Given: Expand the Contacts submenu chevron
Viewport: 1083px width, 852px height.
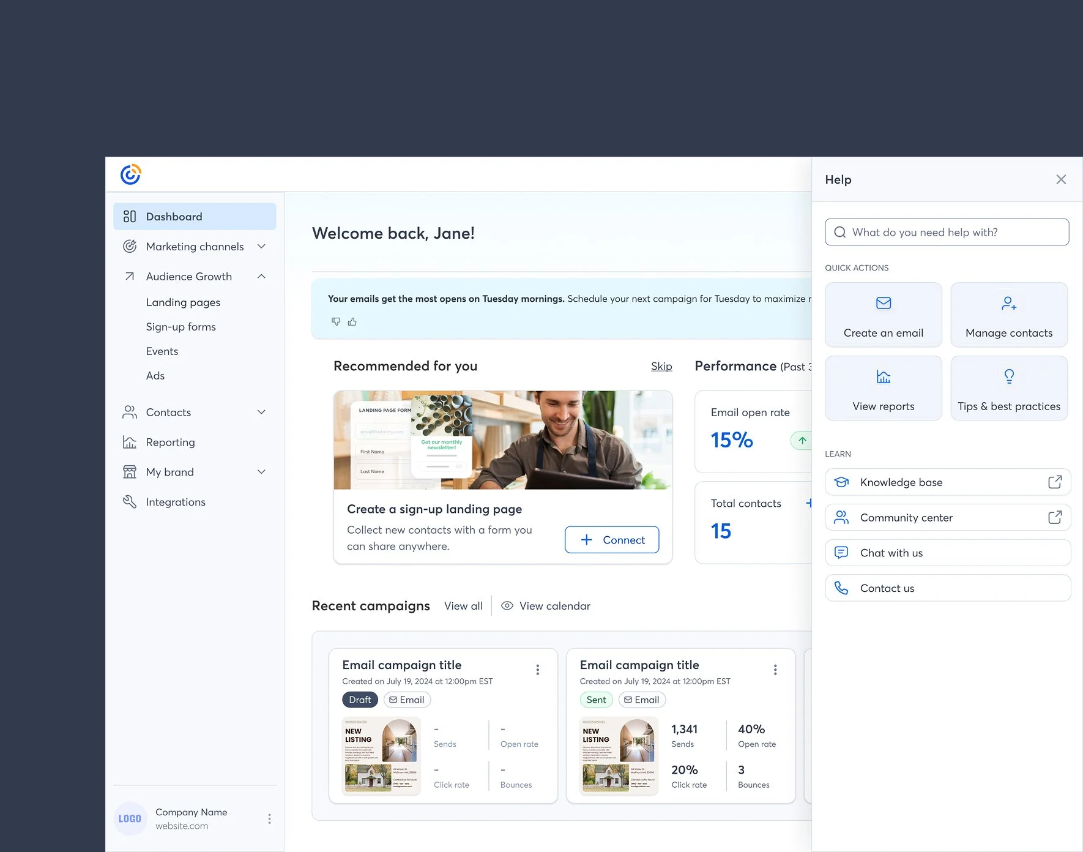Looking at the screenshot, I should pos(261,413).
